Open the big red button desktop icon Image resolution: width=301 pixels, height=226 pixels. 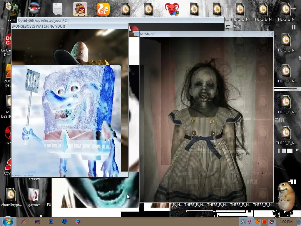(35, 9)
